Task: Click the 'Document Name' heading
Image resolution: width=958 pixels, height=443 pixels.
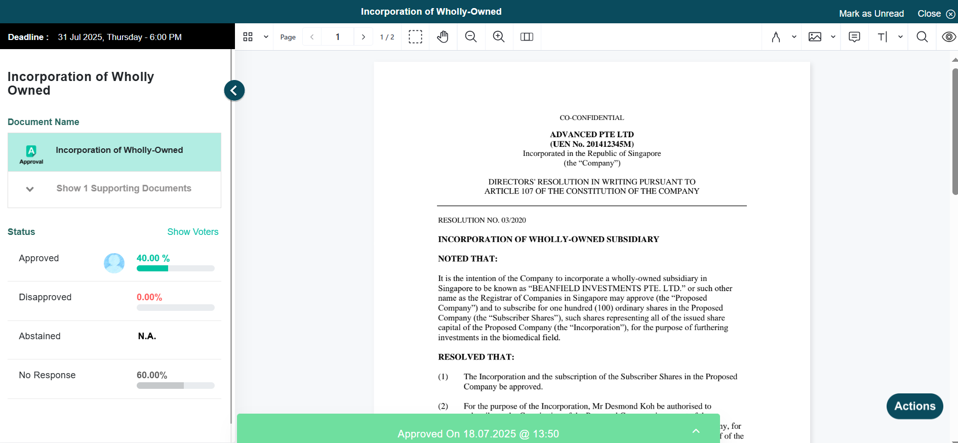Action: (44, 122)
